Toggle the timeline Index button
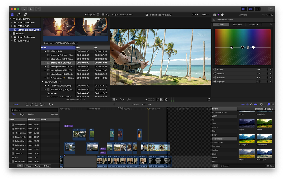 click(x=16, y=104)
